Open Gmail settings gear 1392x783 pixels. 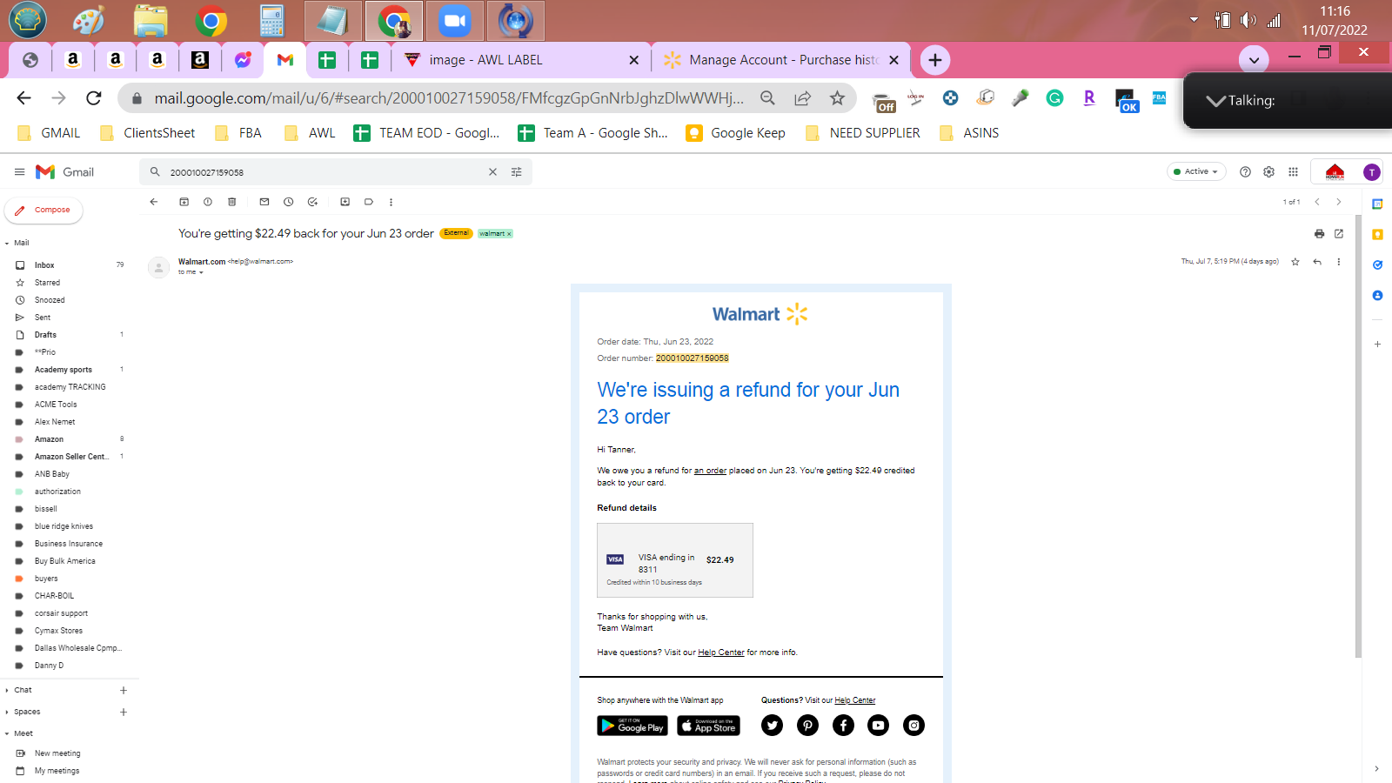click(x=1269, y=172)
